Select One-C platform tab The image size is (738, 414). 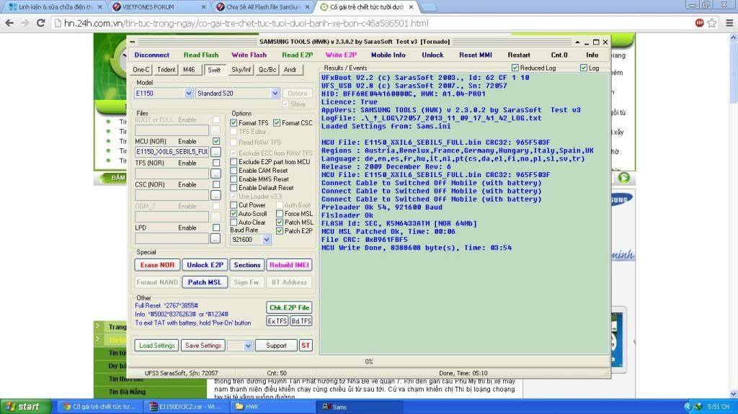click(141, 70)
